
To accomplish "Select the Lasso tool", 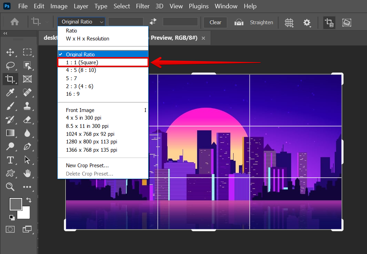I will [10, 66].
